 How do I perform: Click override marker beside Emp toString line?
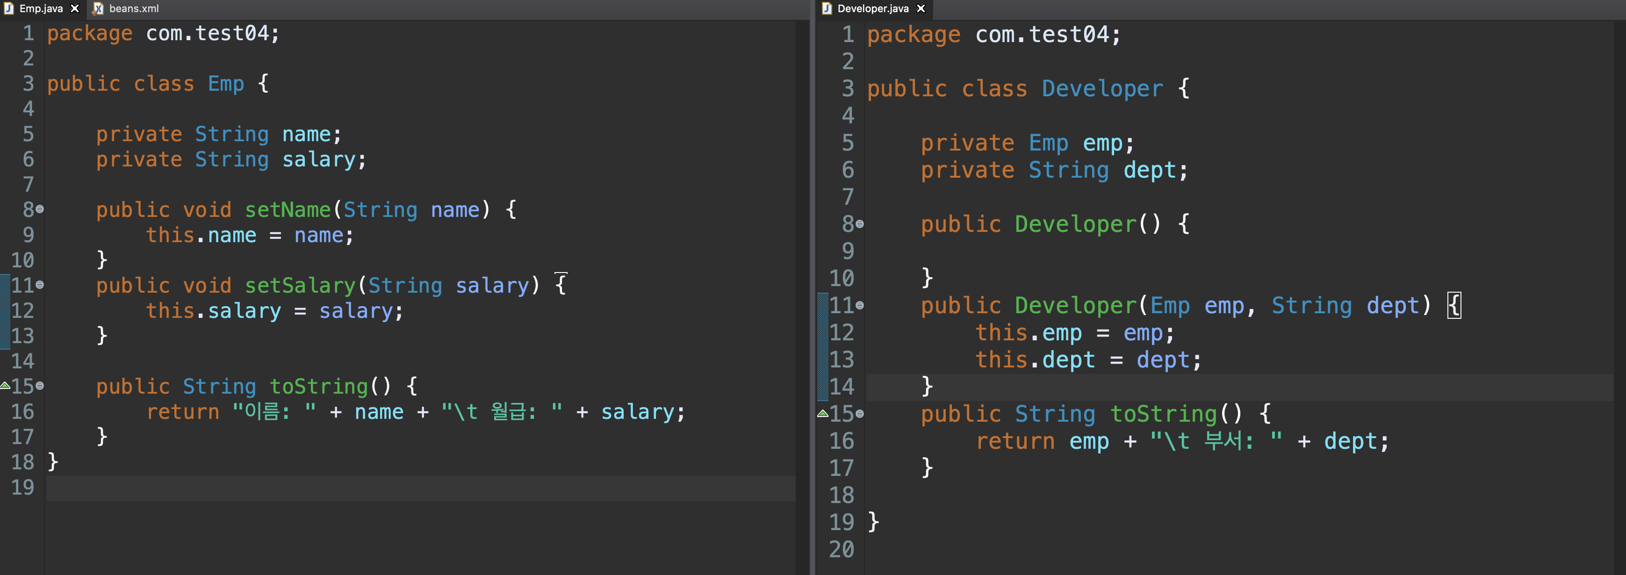(x=5, y=385)
